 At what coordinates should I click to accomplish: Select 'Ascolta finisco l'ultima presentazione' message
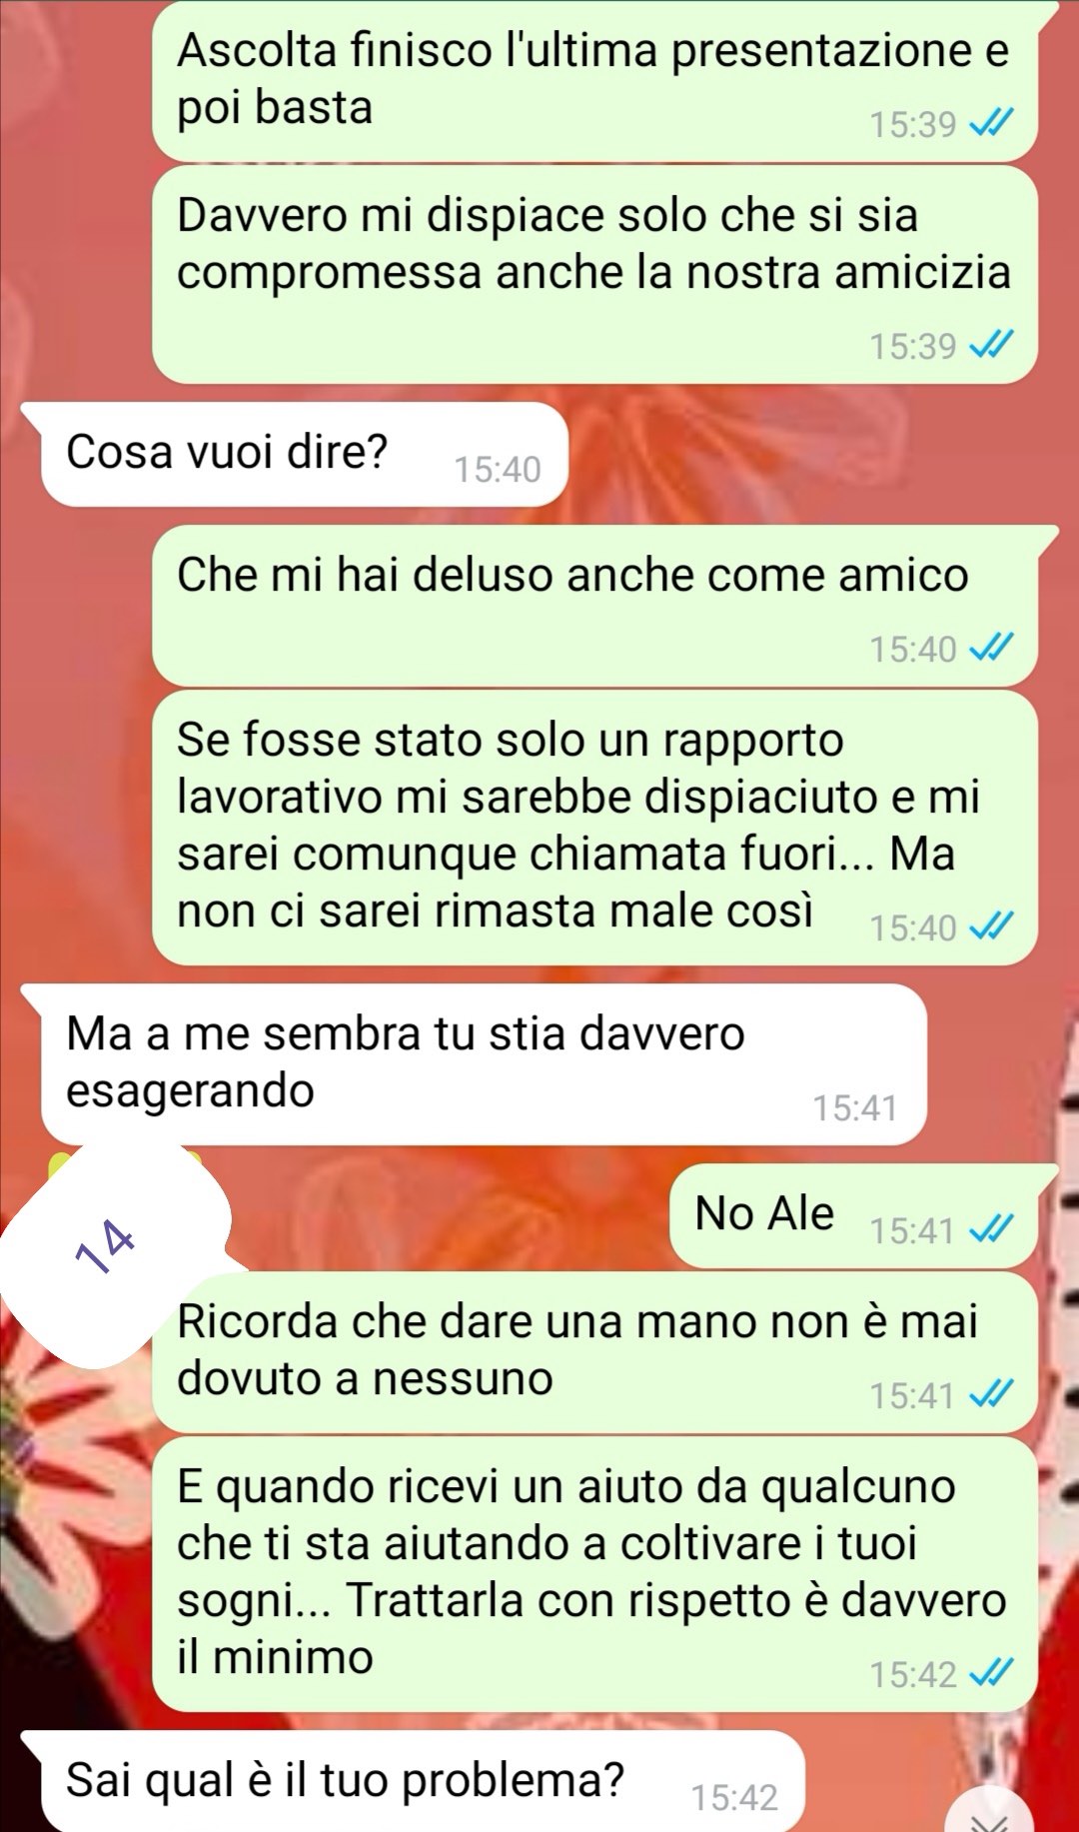pos(595,81)
